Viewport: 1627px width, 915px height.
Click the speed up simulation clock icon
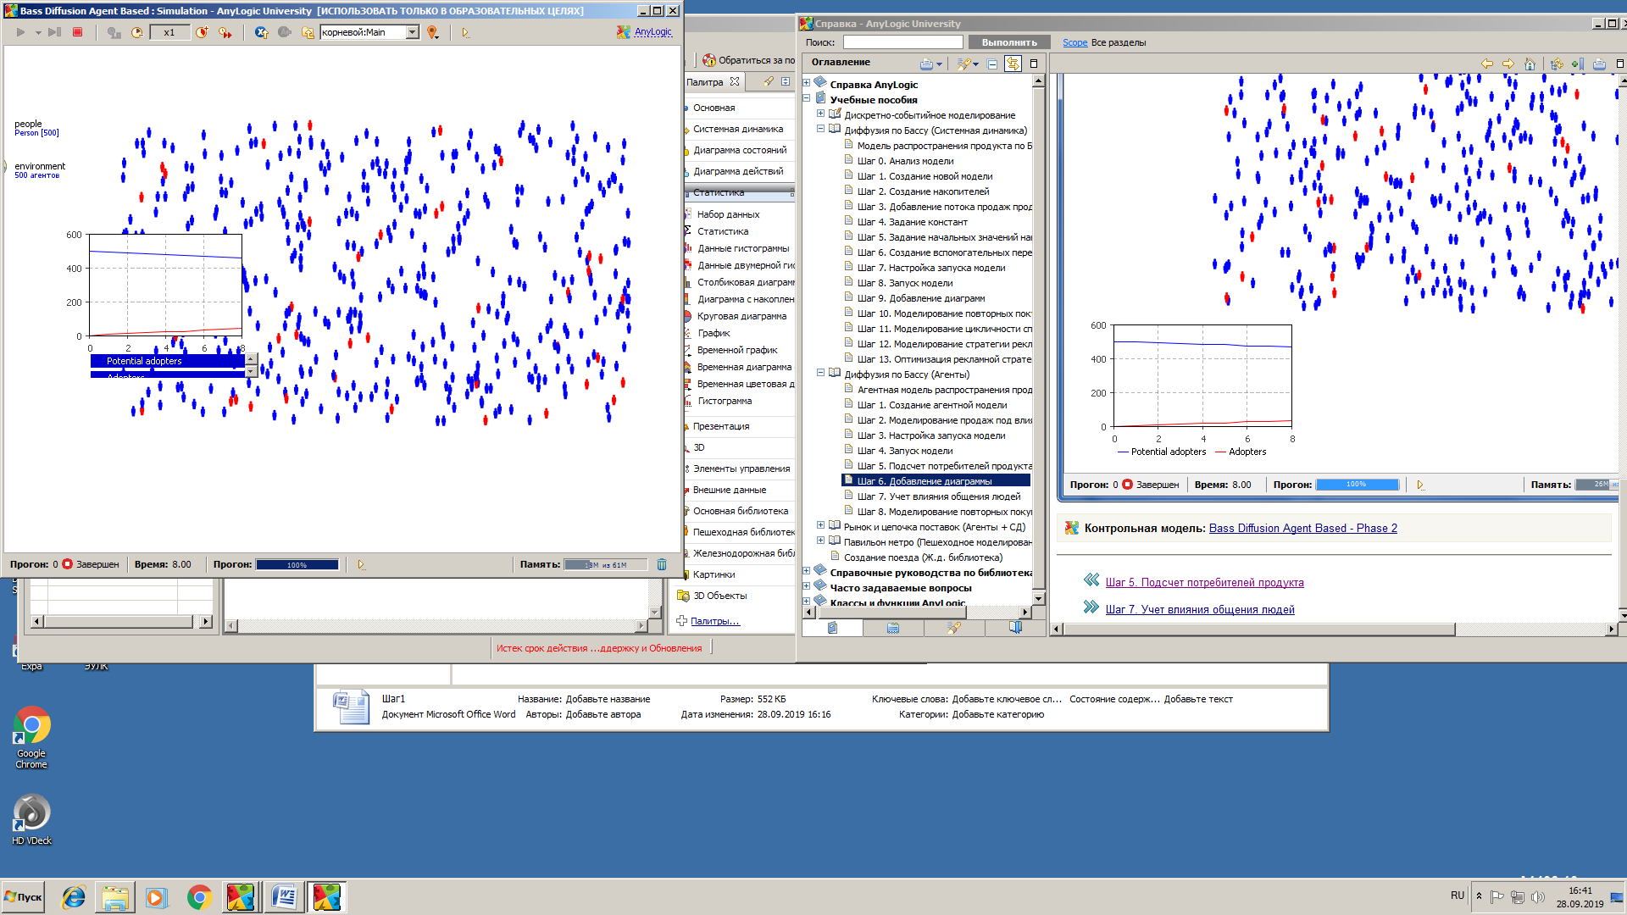202,32
